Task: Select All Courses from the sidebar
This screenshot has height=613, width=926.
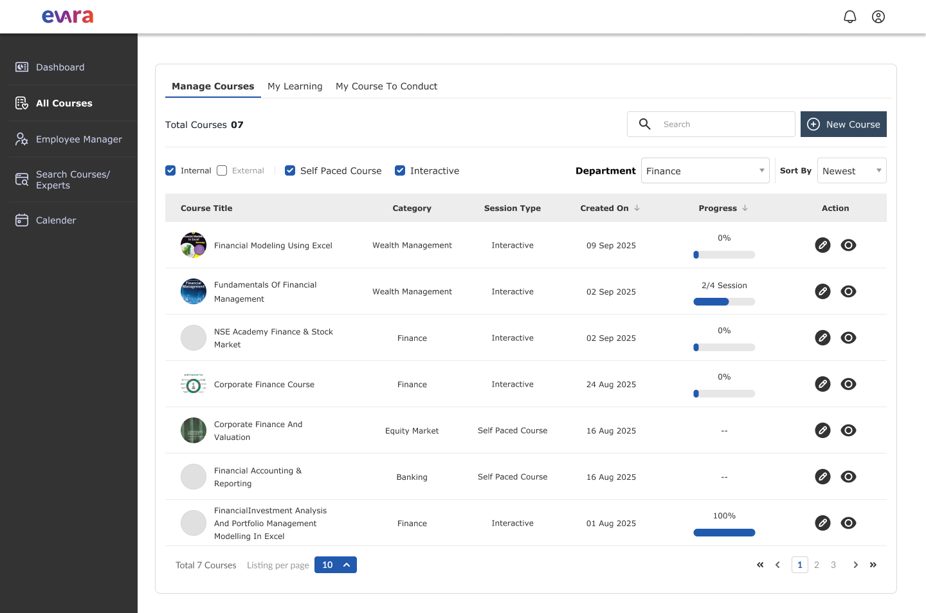Action: click(64, 103)
